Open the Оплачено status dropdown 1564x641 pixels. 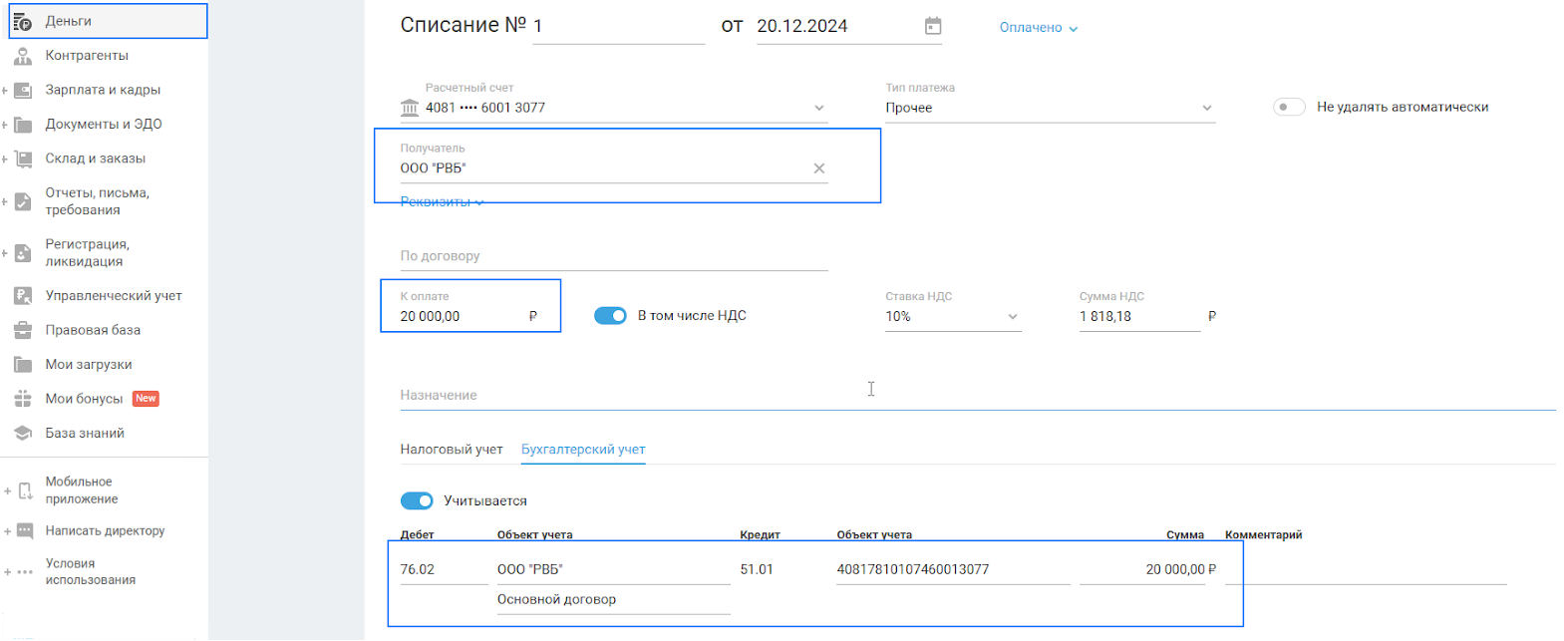[x=1038, y=28]
